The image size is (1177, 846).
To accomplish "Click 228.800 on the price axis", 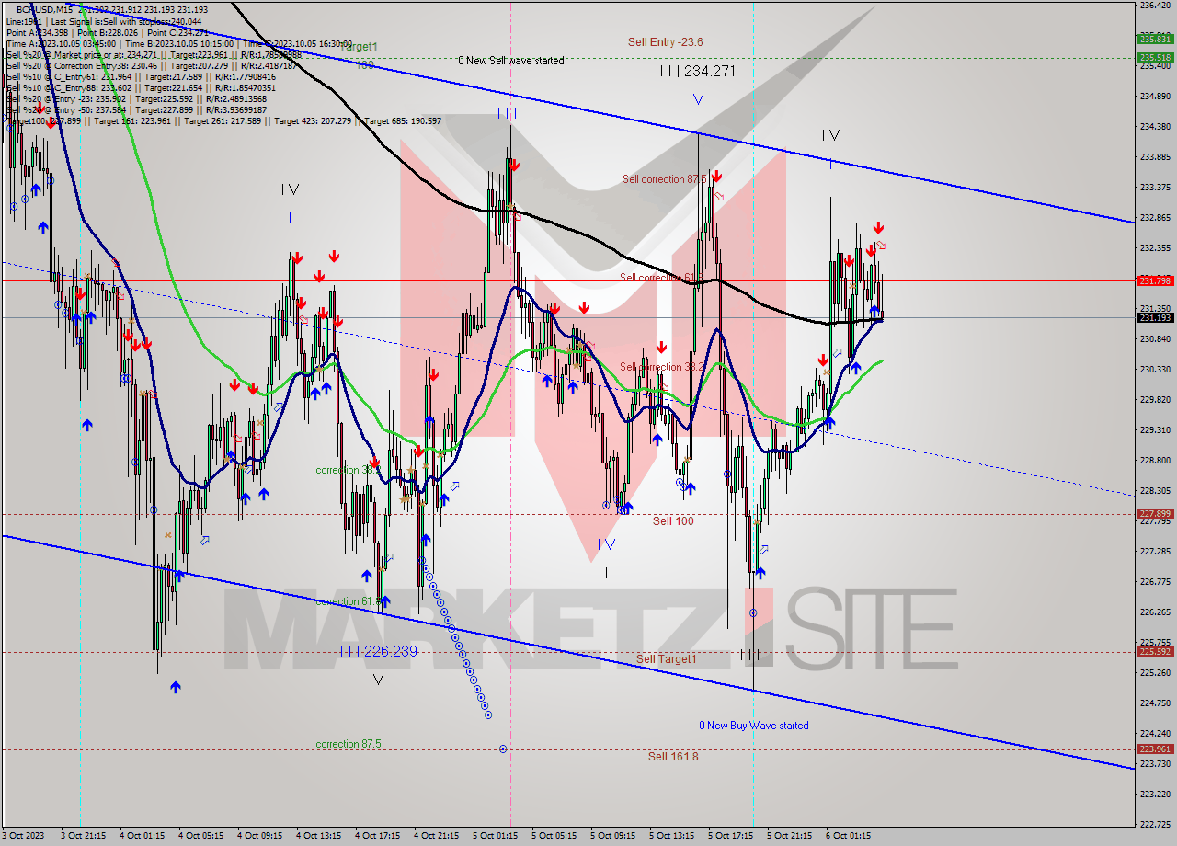I will coord(1154,460).
